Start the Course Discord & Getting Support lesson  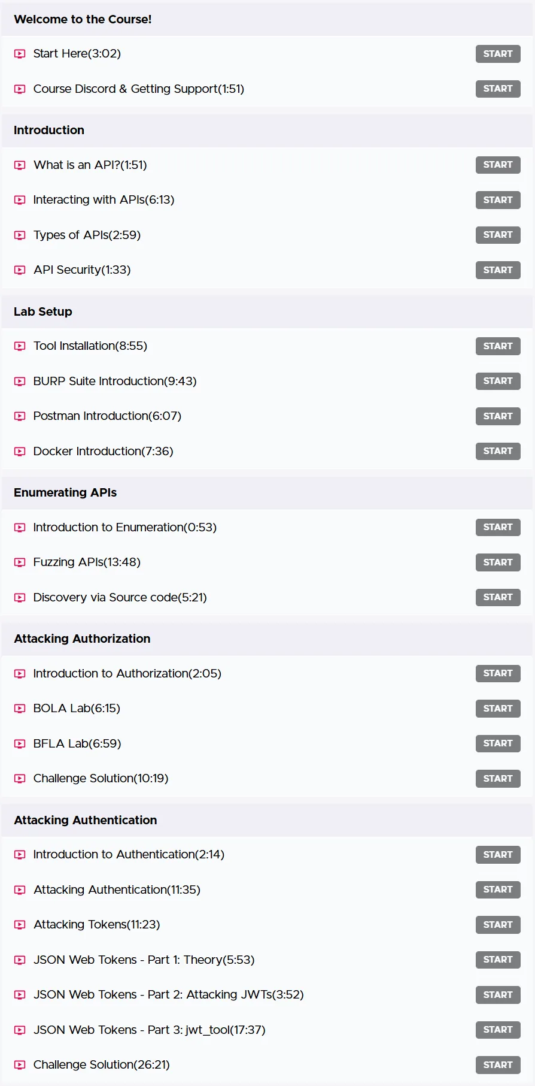[x=498, y=89]
